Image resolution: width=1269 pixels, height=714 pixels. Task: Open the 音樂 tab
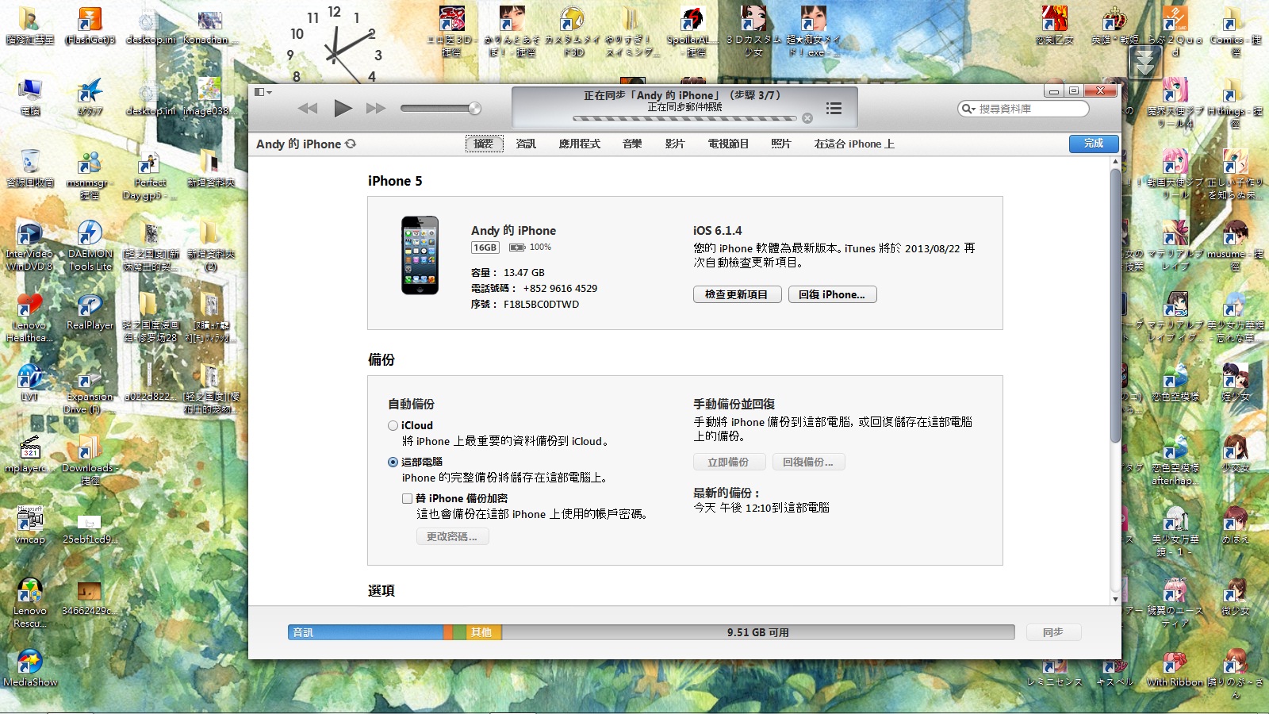[632, 144]
